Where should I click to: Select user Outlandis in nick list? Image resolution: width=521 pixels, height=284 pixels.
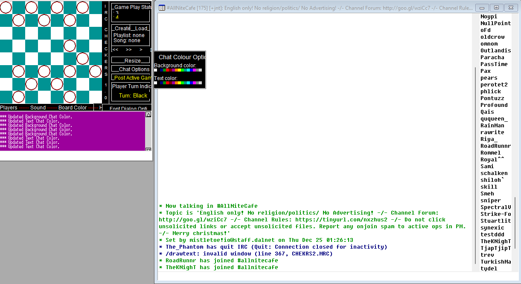(x=495, y=51)
